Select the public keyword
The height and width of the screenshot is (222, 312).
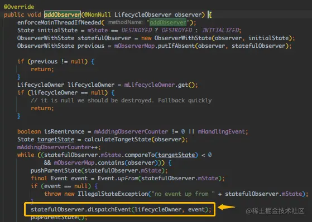point(14,14)
